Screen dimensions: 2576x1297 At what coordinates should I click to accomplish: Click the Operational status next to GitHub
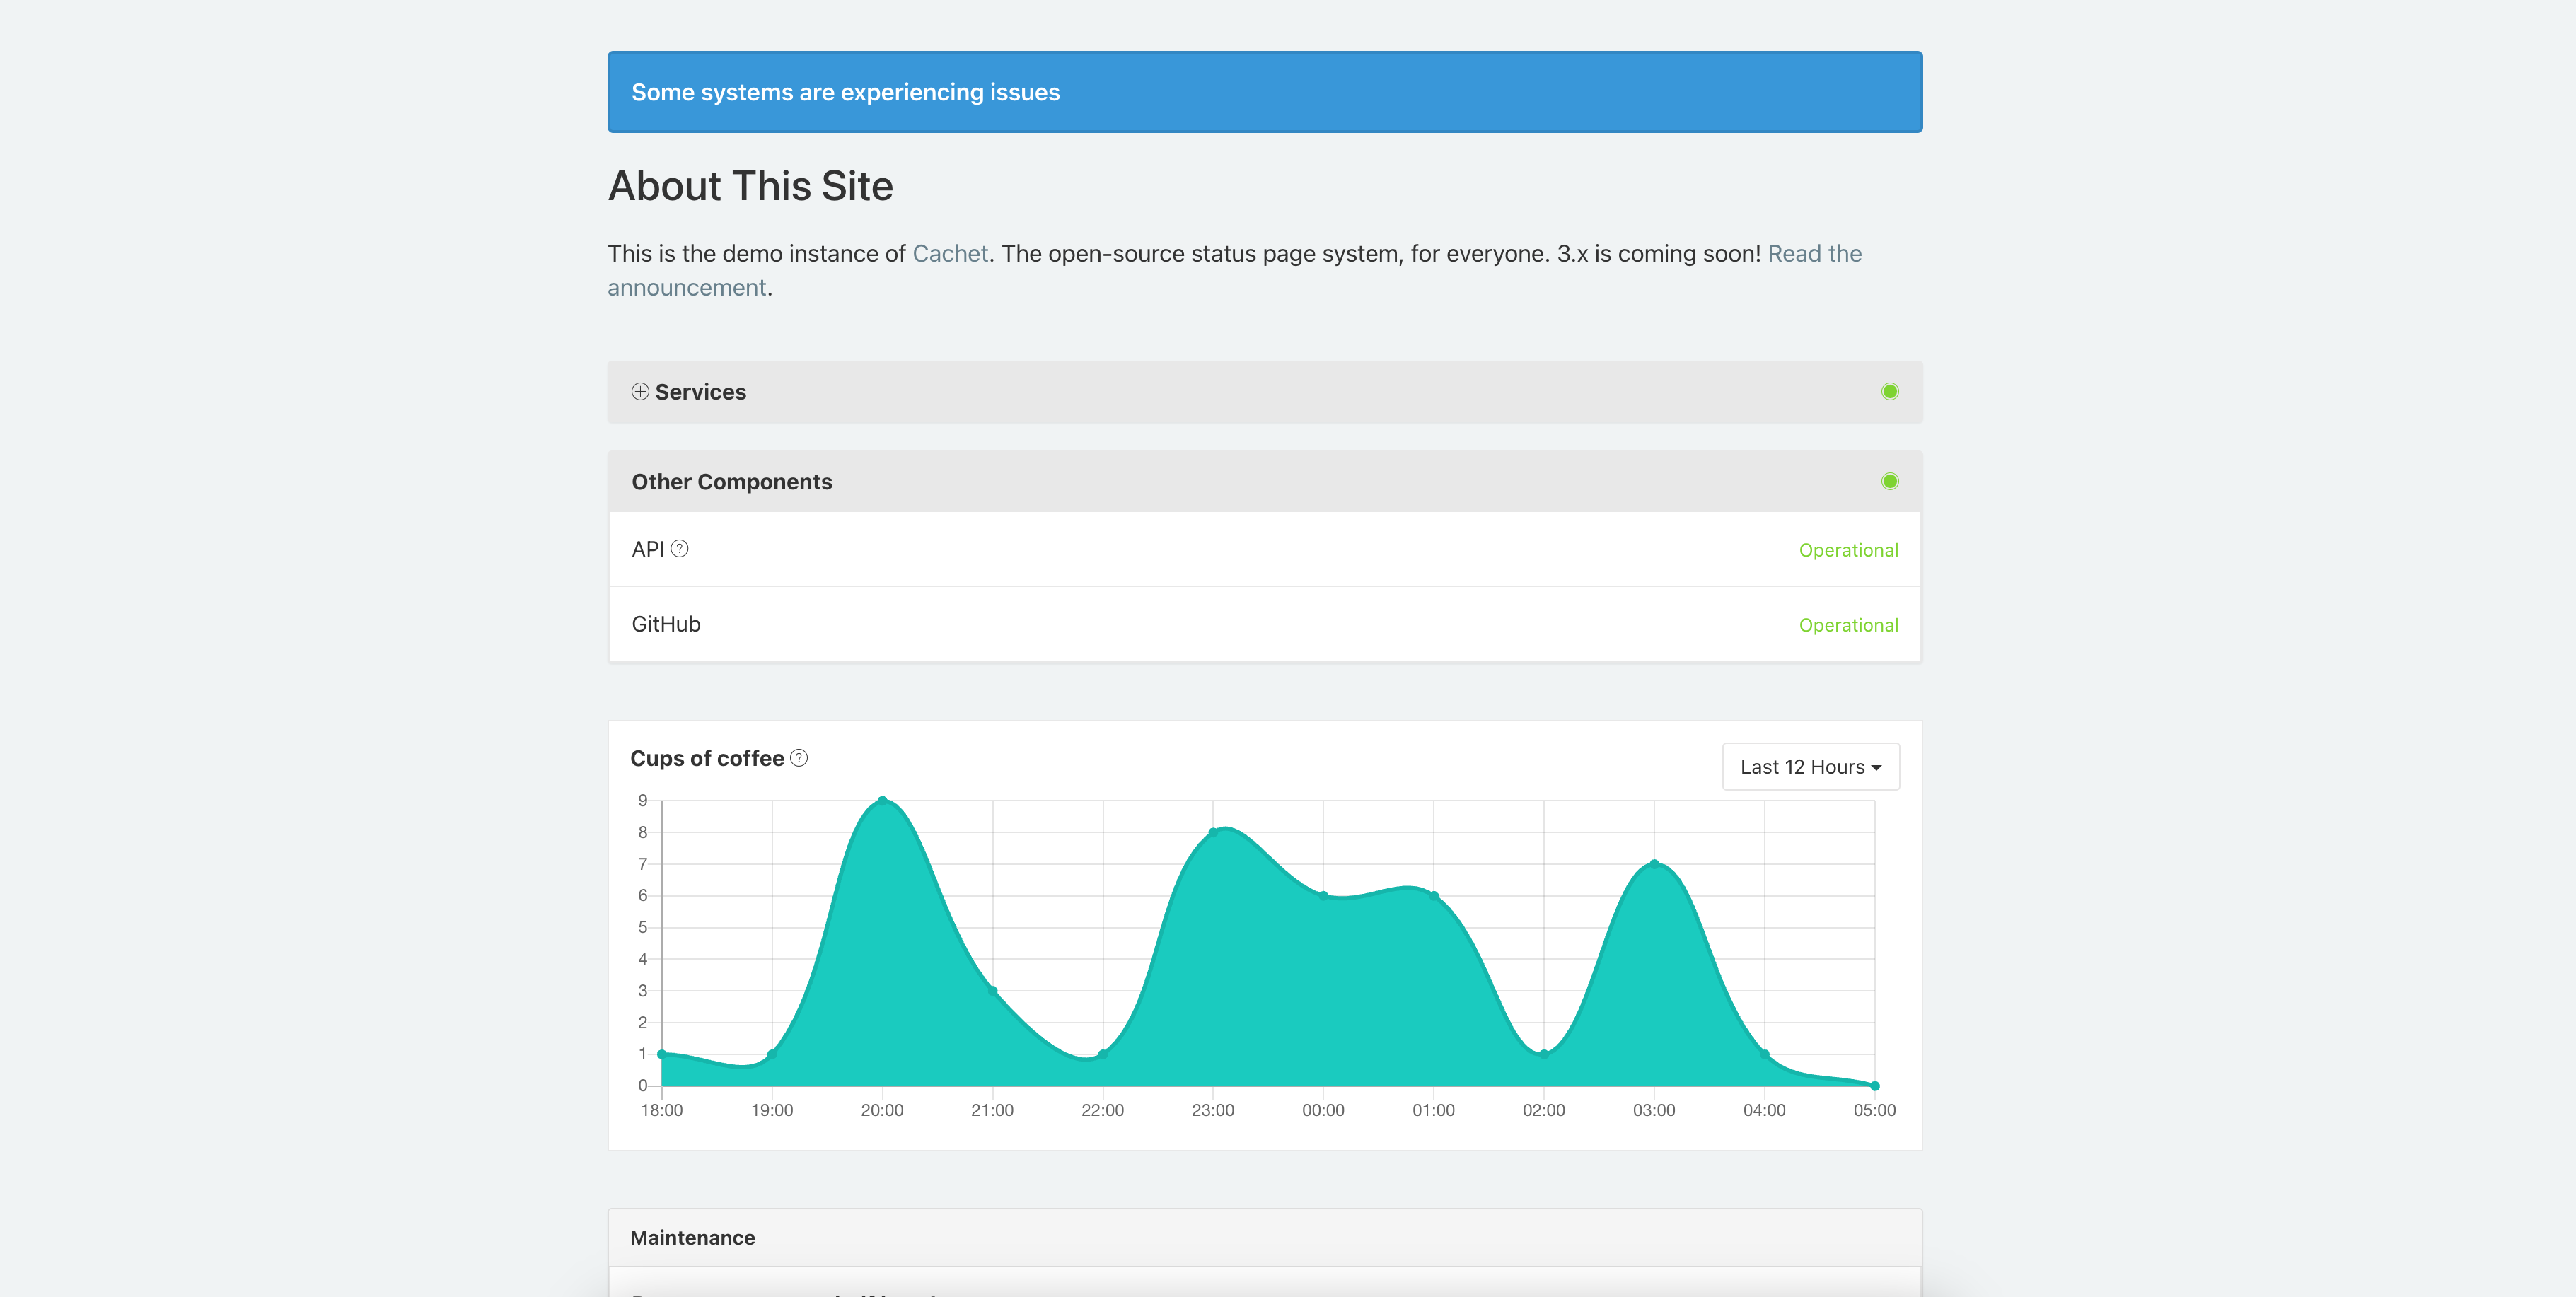tap(1848, 625)
